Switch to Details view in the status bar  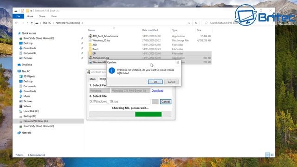(x=267, y=155)
